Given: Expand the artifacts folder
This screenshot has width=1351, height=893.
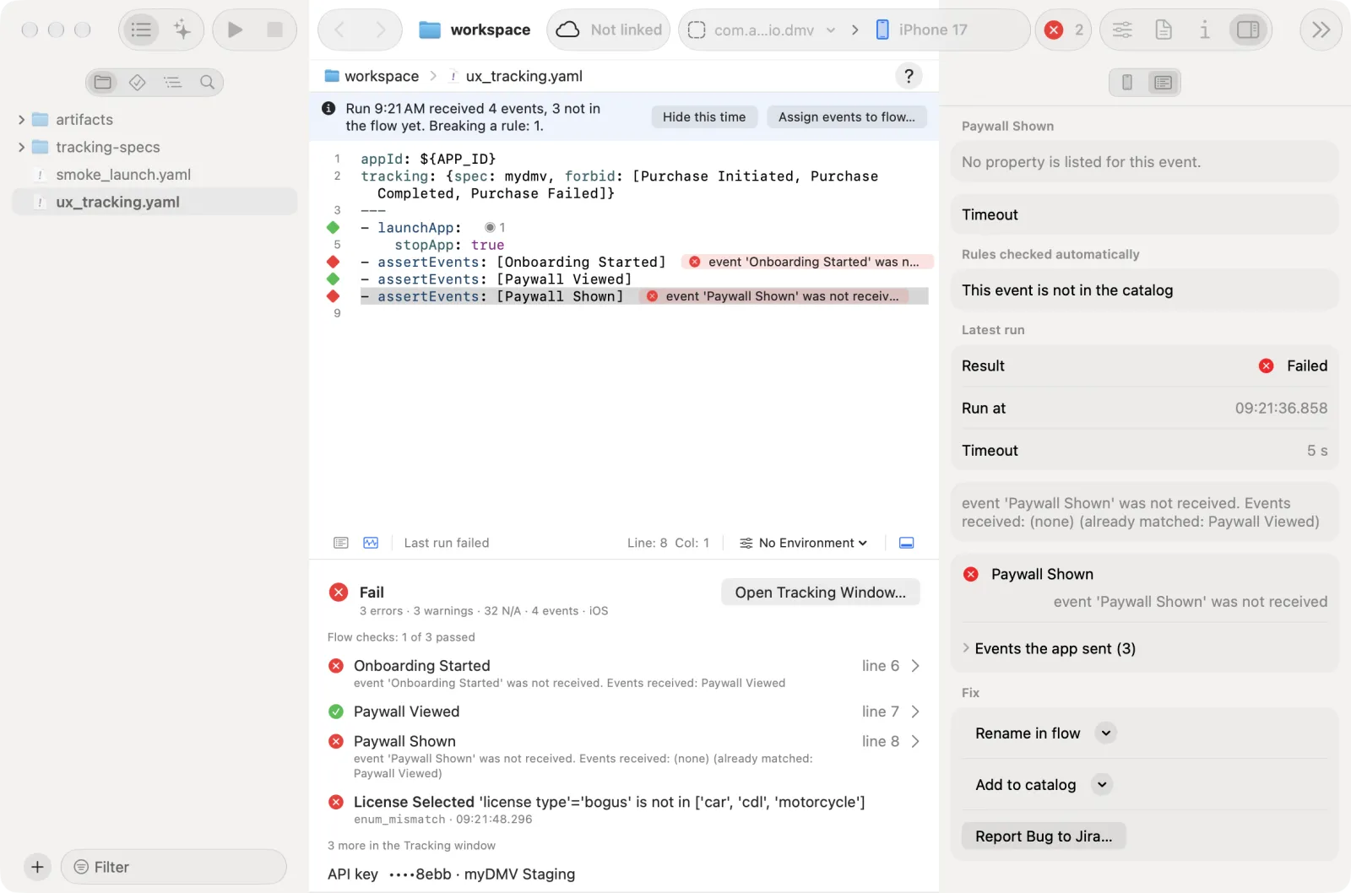Looking at the screenshot, I should click(21, 120).
